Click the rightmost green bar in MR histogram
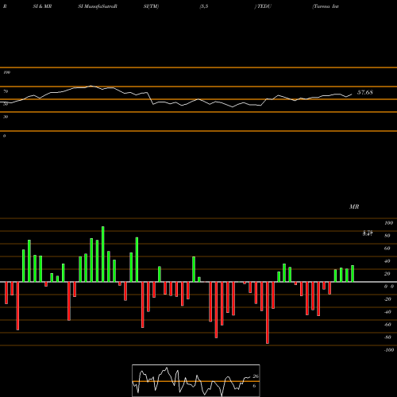 click(x=353, y=274)
